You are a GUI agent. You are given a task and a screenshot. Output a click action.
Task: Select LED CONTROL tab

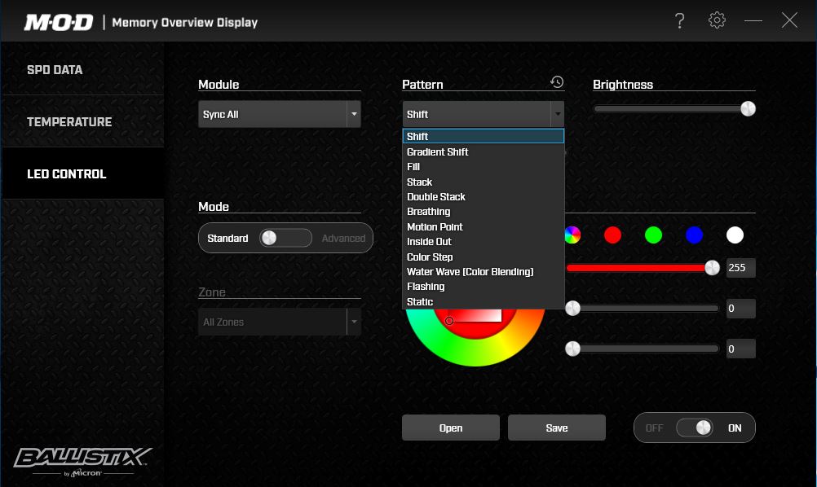point(83,173)
